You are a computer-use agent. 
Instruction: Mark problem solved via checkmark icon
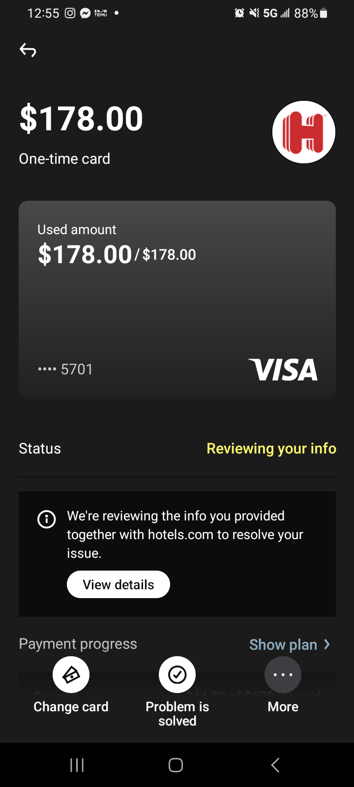(177, 674)
